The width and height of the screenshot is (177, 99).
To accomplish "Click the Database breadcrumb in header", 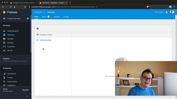I will (51, 12).
